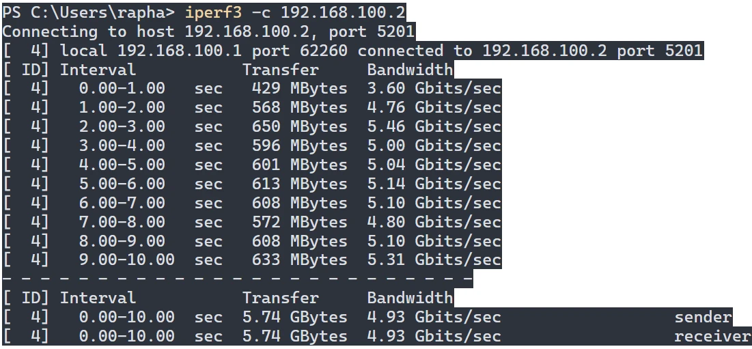This screenshot has width=752, height=349.
Task: Click the word "receiver" in the summary
Action: pyautogui.click(x=712, y=336)
